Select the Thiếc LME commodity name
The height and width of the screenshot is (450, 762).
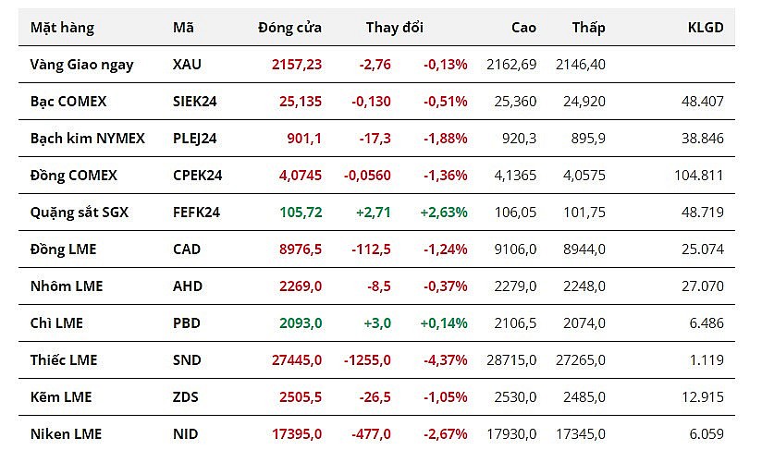(64, 359)
